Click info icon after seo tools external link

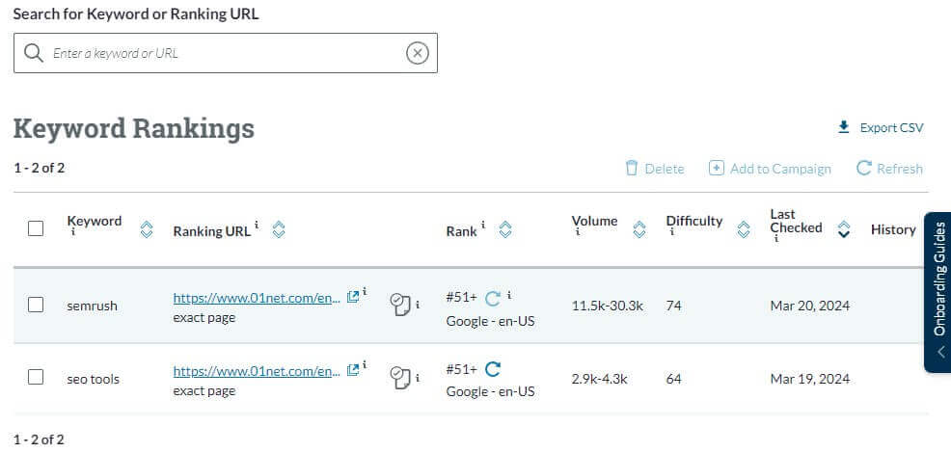(365, 365)
